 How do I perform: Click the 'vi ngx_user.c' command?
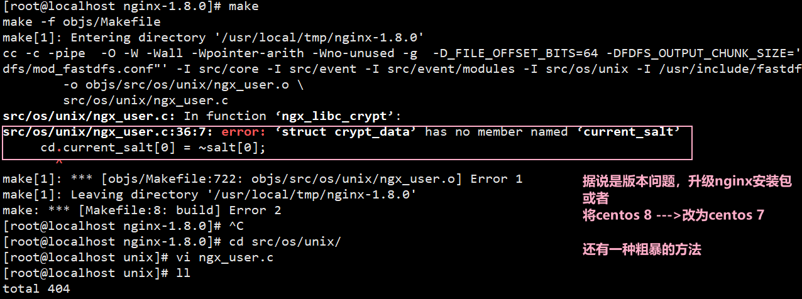click(x=222, y=258)
